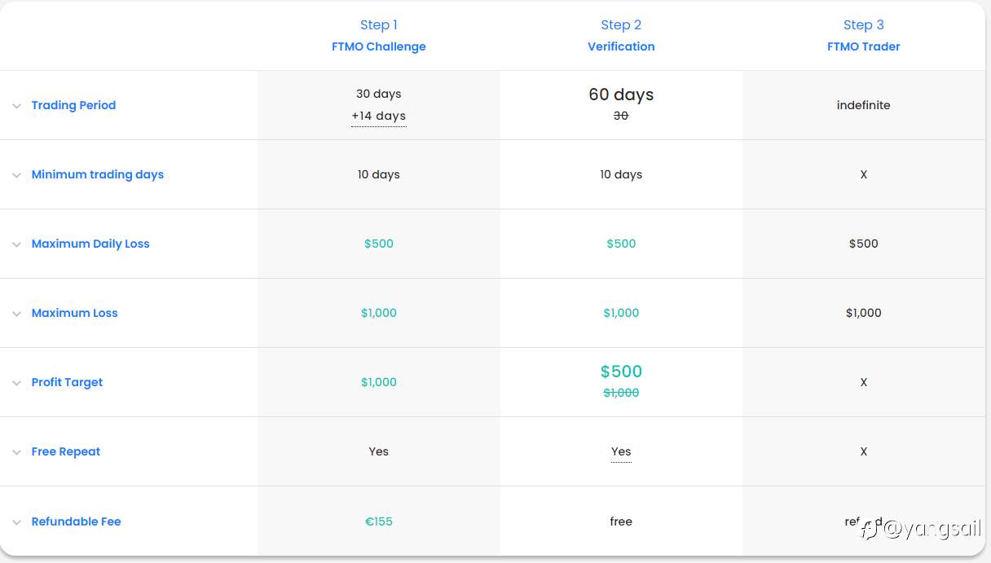Viewport: 991px width, 563px height.
Task: Click the underlined Yes in Verification column
Action: (621, 451)
